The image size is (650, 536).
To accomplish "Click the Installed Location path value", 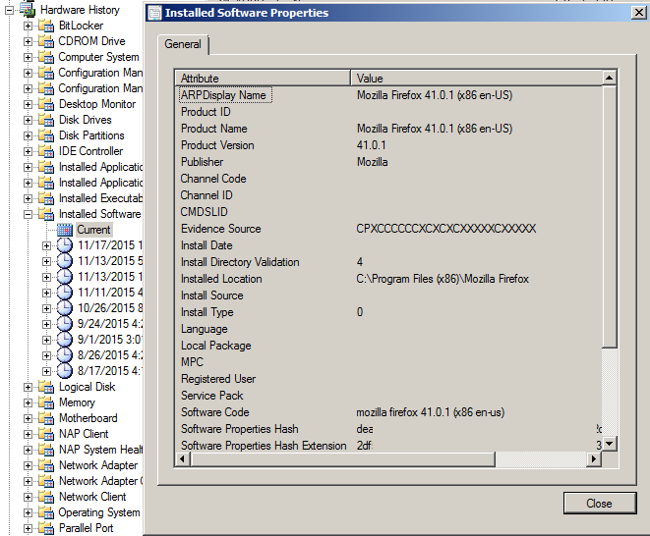I will click(443, 279).
